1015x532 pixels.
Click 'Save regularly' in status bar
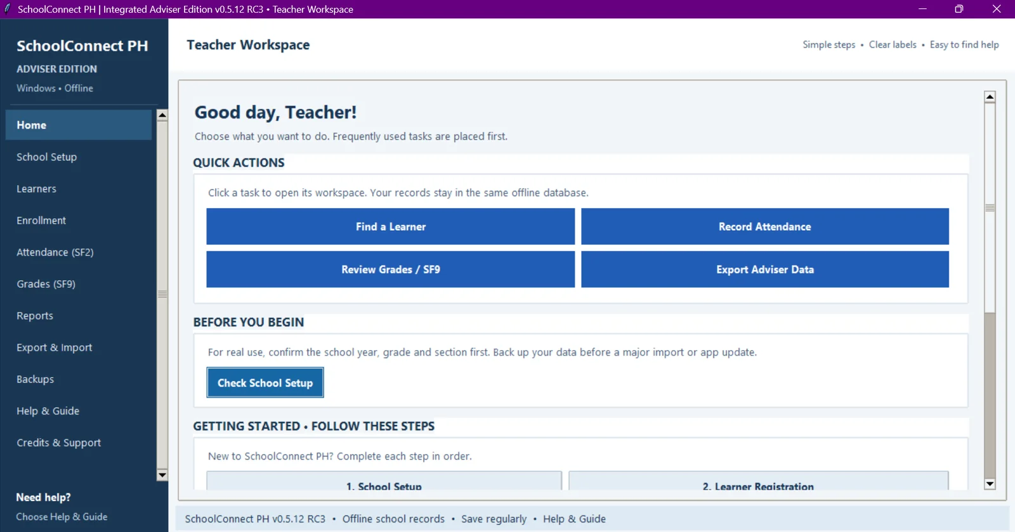(x=494, y=519)
